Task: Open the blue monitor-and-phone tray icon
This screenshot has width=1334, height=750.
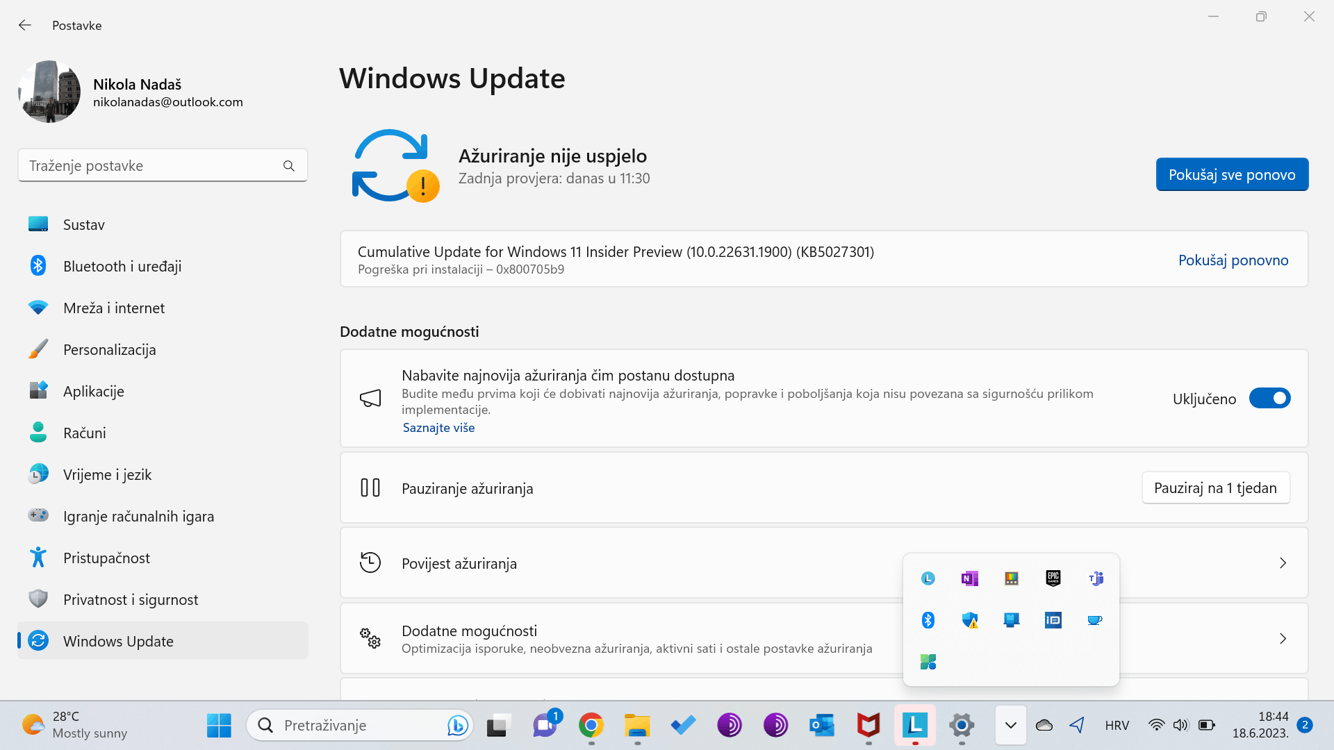Action: point(1012,620)
